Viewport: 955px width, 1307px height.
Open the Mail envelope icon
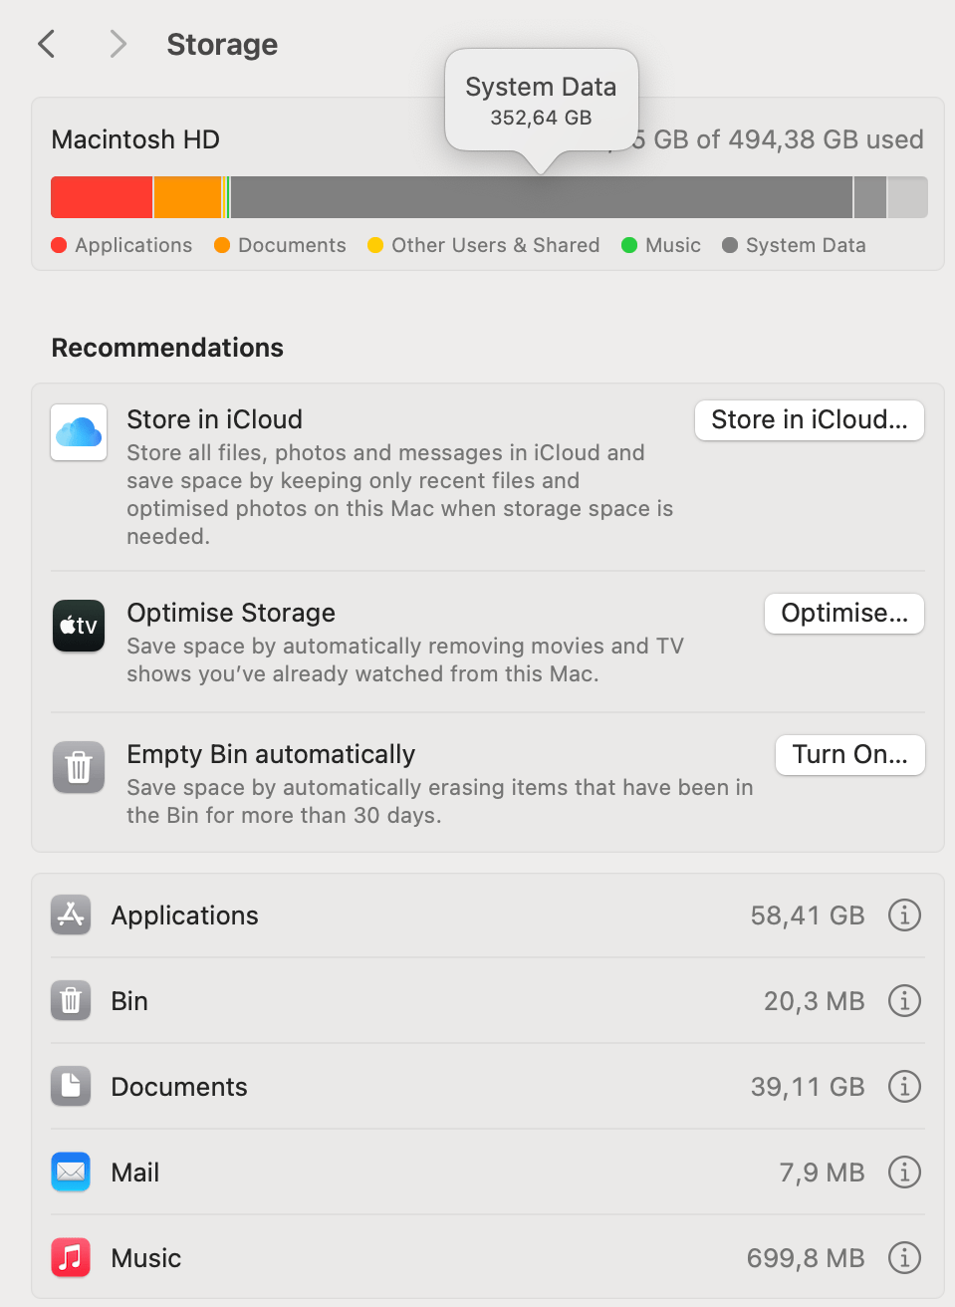click(70, 1172)
